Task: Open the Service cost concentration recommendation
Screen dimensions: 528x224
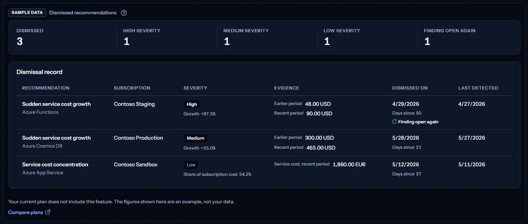Action: [55, 165]
